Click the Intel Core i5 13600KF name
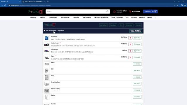This screenshot has width=187, height=105. tap(68, 39)
